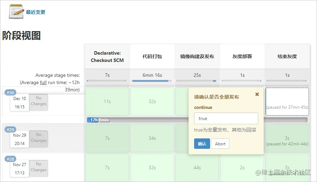The height and width of the screenshot is (182, 317).
Task: Open the 7s checkout cell of build #29
Action: point(107,138)
